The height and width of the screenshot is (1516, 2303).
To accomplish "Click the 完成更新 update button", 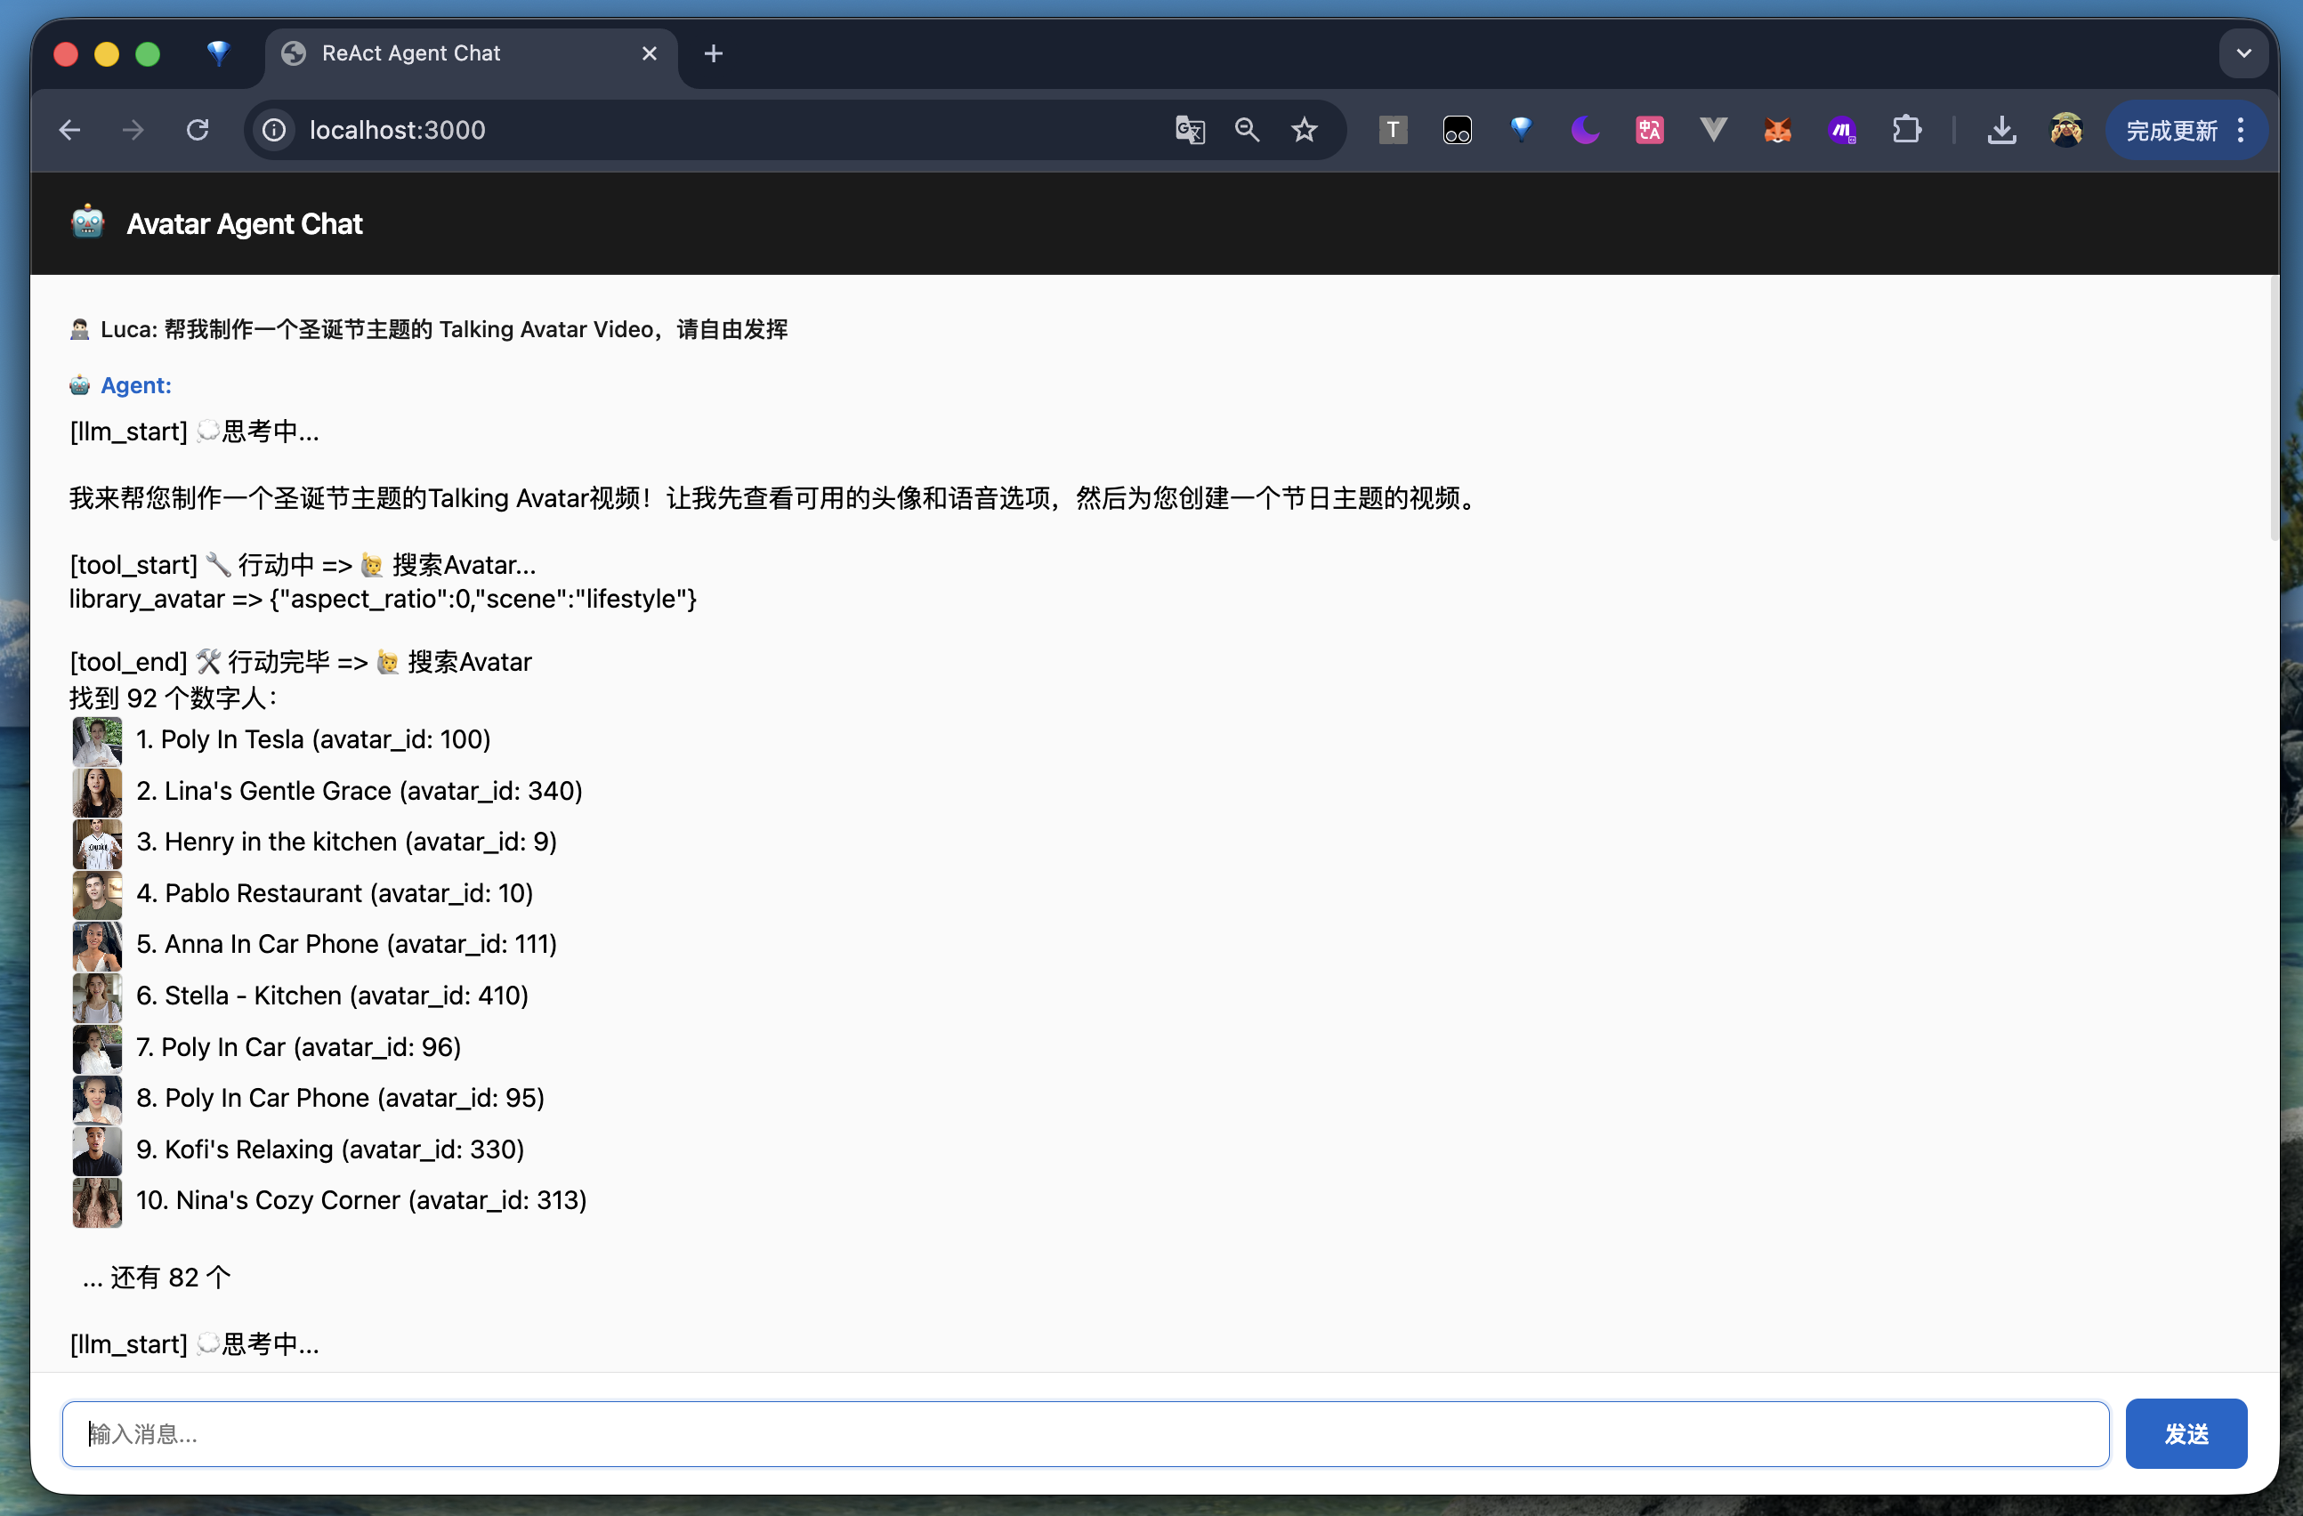I will (2170, 130).
